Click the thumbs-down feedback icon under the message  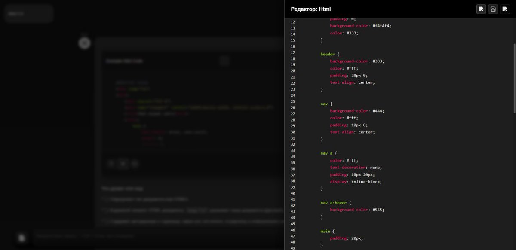point(134,164)
